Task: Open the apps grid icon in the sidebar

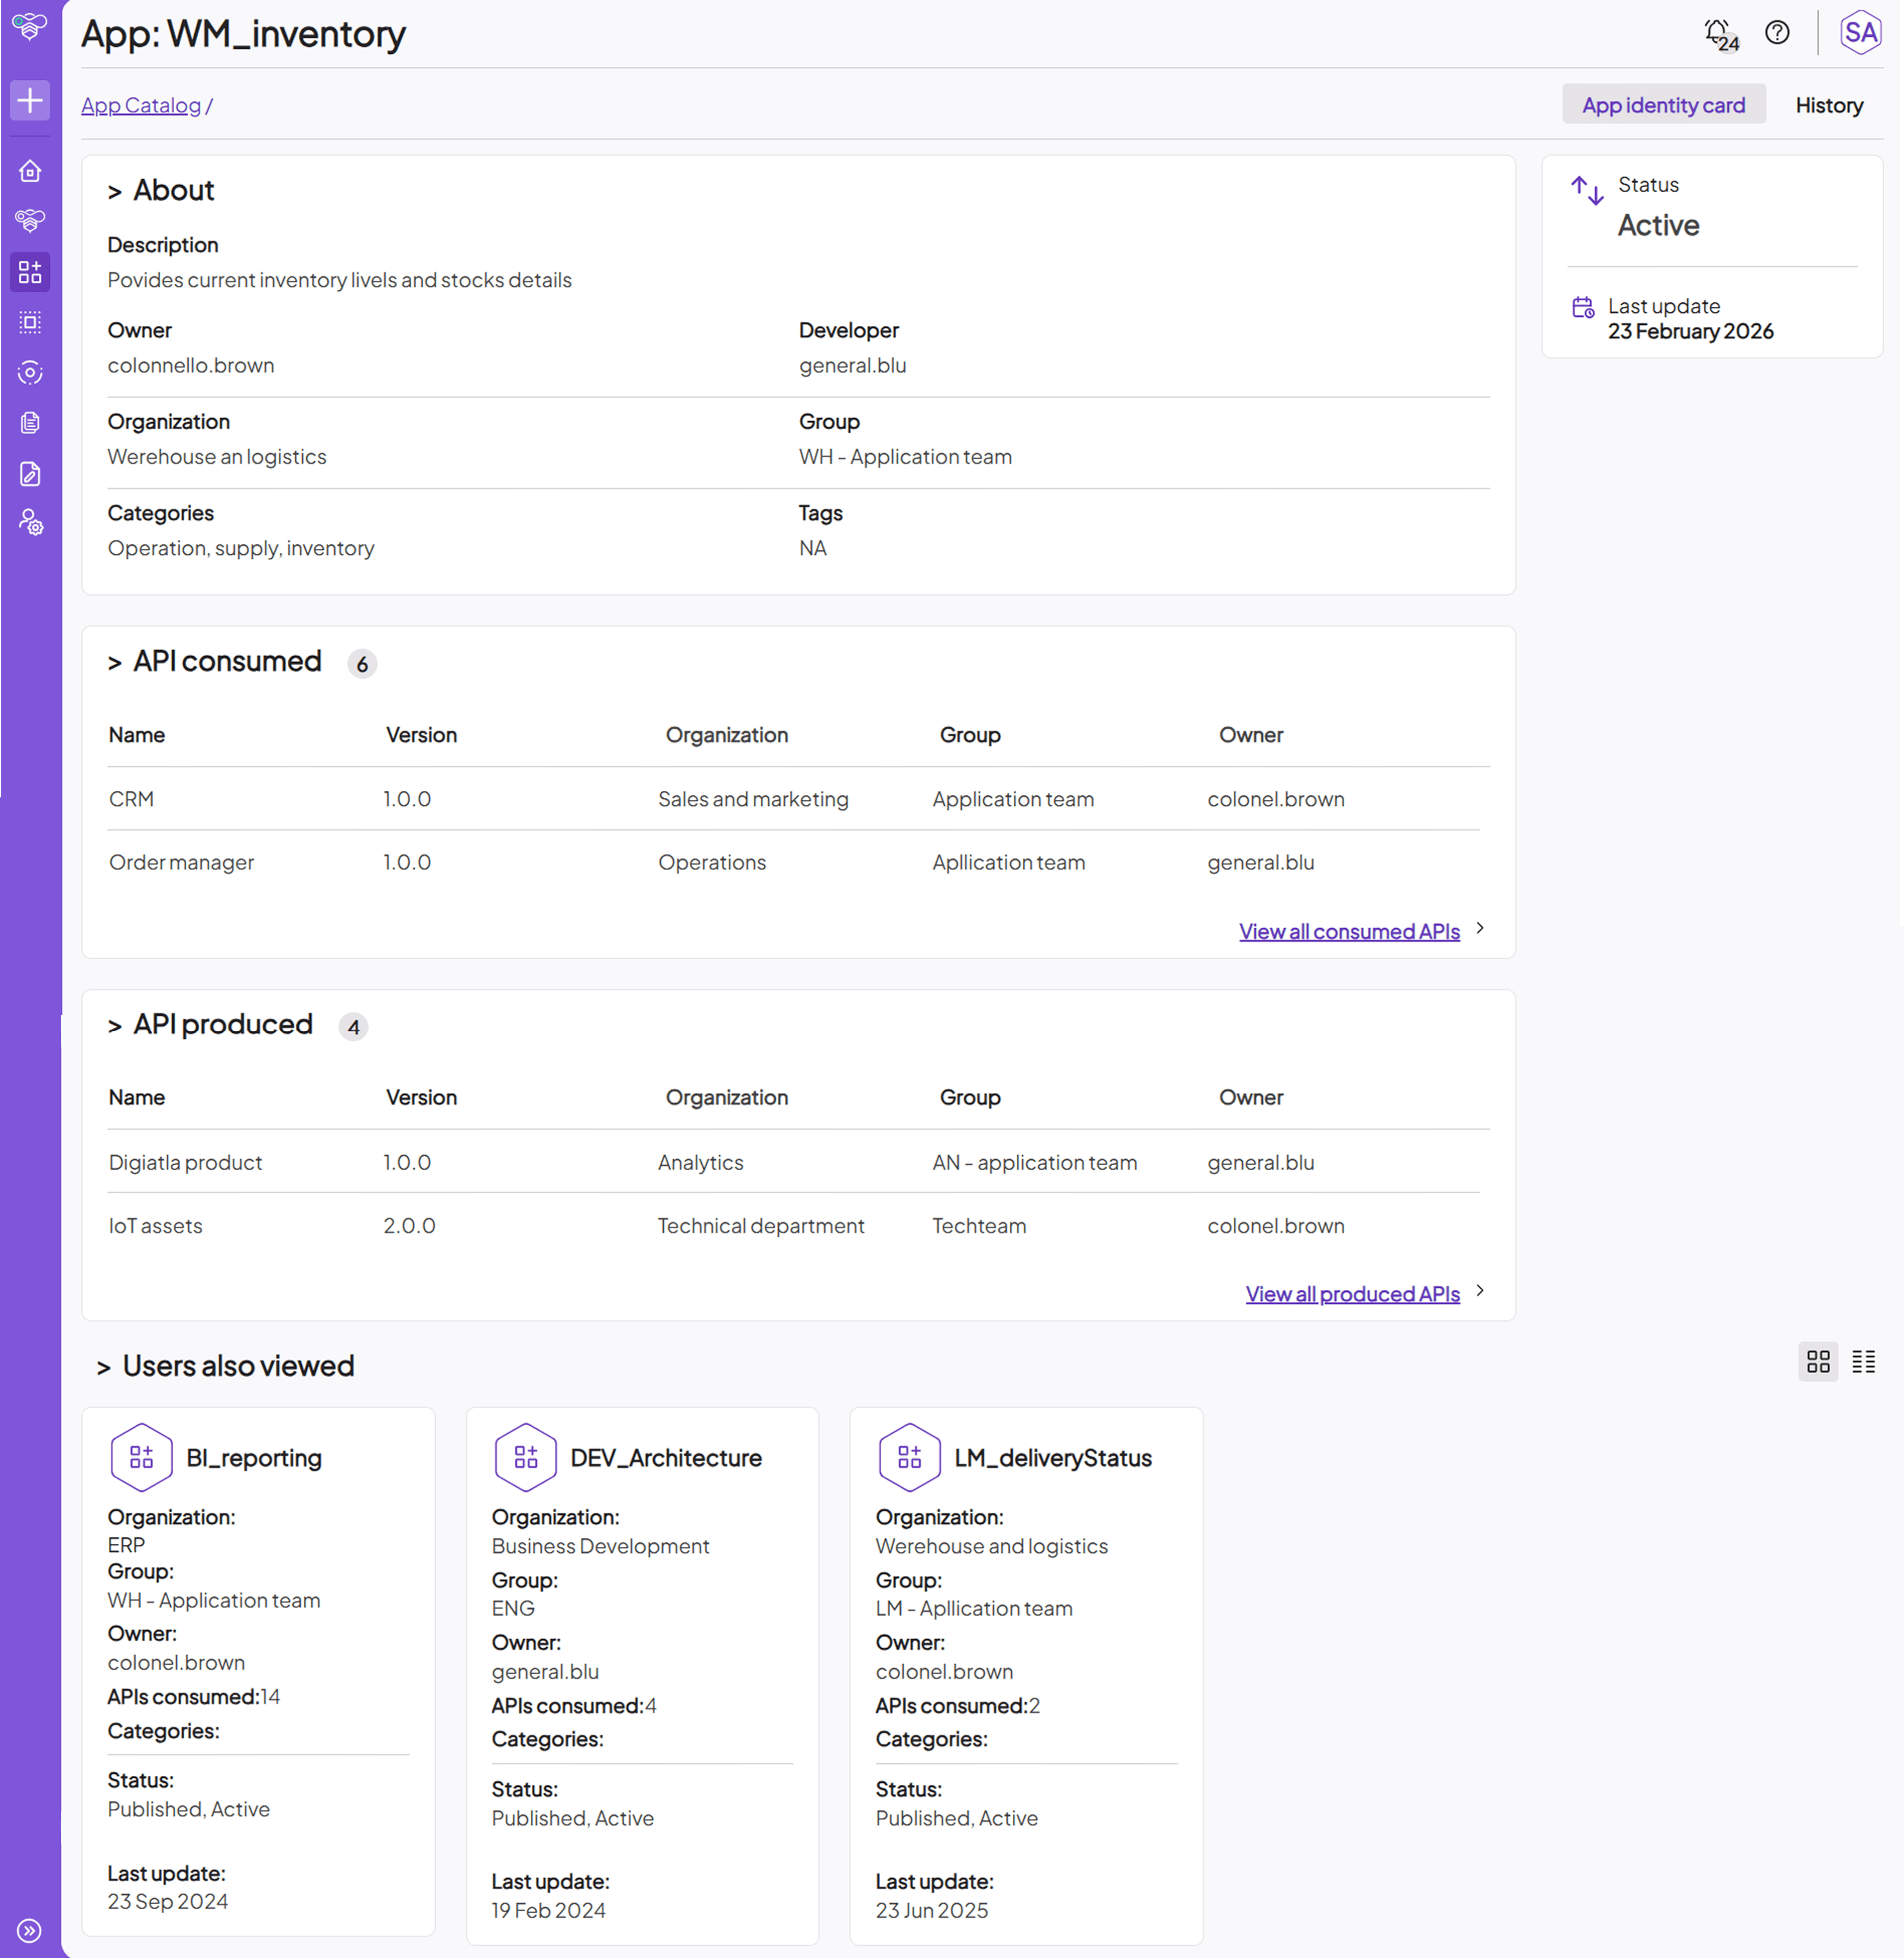Action: click(30, 271)
